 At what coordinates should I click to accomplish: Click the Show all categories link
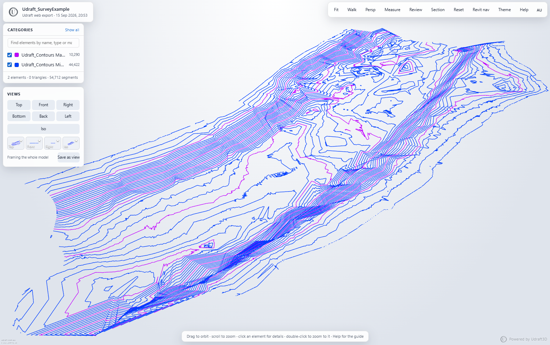(72, 30)
